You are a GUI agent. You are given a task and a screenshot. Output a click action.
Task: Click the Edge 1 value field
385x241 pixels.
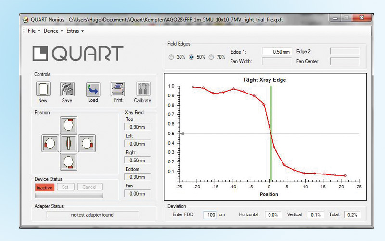click(277, 52)
